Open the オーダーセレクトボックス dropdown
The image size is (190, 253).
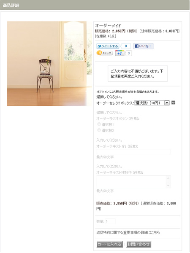point(152,103)
